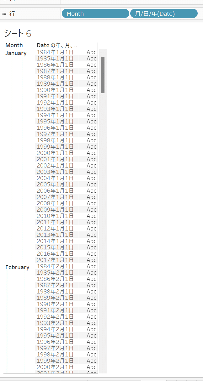Click the rows shelf icon beside 行
The image size is (203, 381).
(x=4, y=14)
